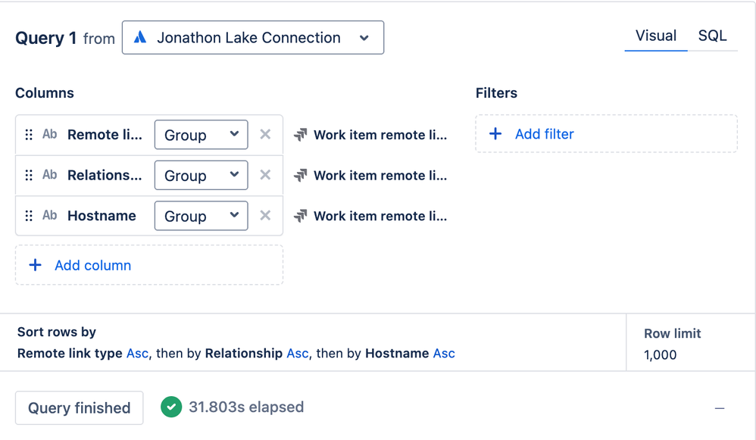Click Add filter button

[606, 133]
